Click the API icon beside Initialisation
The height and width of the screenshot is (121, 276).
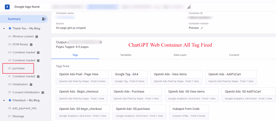pos(31,84)
